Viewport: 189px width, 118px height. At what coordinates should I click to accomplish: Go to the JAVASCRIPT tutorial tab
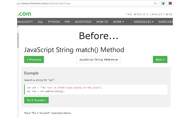click(25, 22)
